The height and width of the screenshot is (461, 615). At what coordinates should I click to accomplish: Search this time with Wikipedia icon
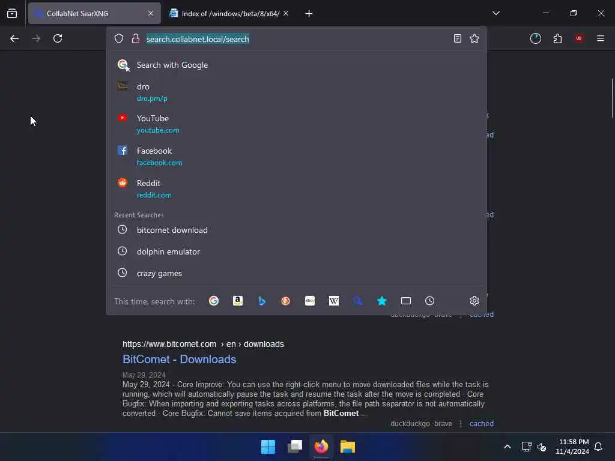pos(334,301)
